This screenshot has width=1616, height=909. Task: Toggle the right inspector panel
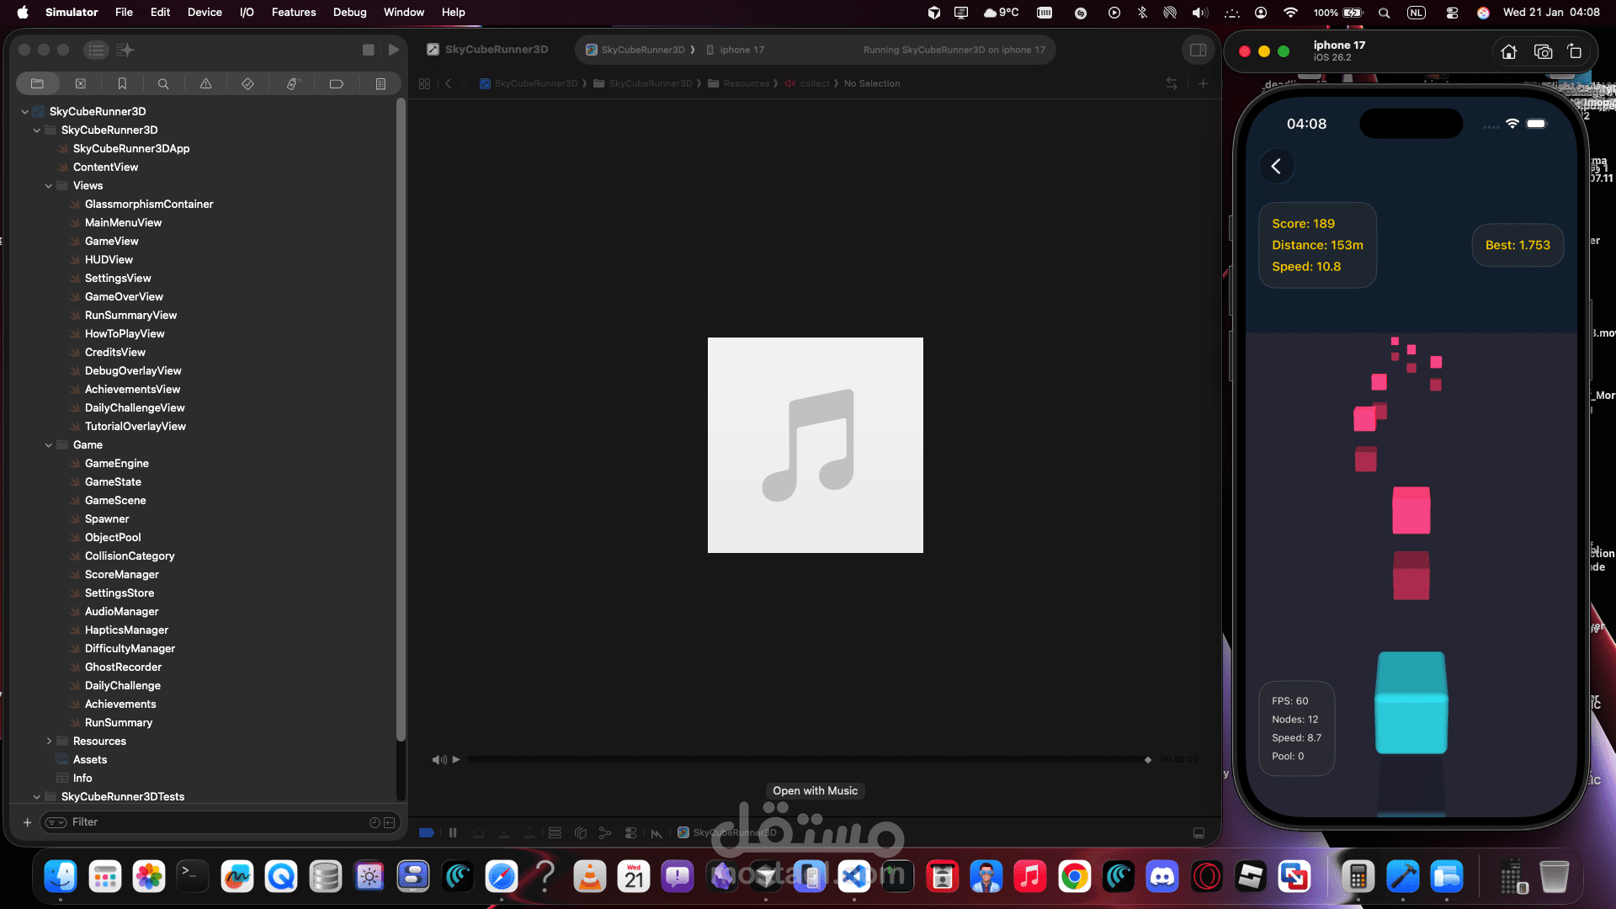[x=1198, y=50]
